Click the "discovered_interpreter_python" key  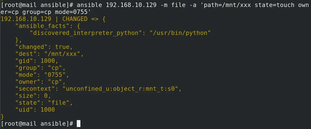tap(86, 33)
